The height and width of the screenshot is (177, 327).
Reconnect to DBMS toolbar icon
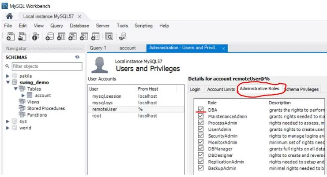(x=122, y=37)
